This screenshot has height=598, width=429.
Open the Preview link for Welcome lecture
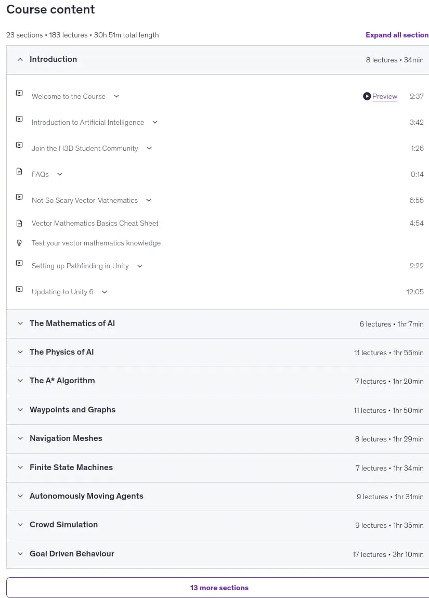(385, 97)
